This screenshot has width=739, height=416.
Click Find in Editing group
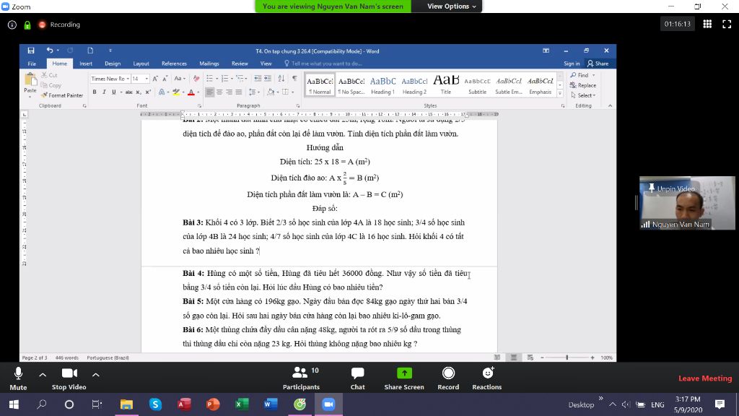point(582,75)
